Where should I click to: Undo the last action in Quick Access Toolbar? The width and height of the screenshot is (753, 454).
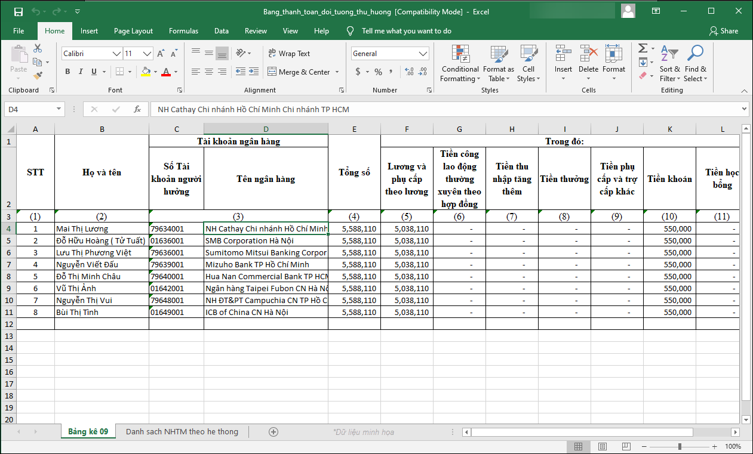pyautogui.click(x=36, y=12)
